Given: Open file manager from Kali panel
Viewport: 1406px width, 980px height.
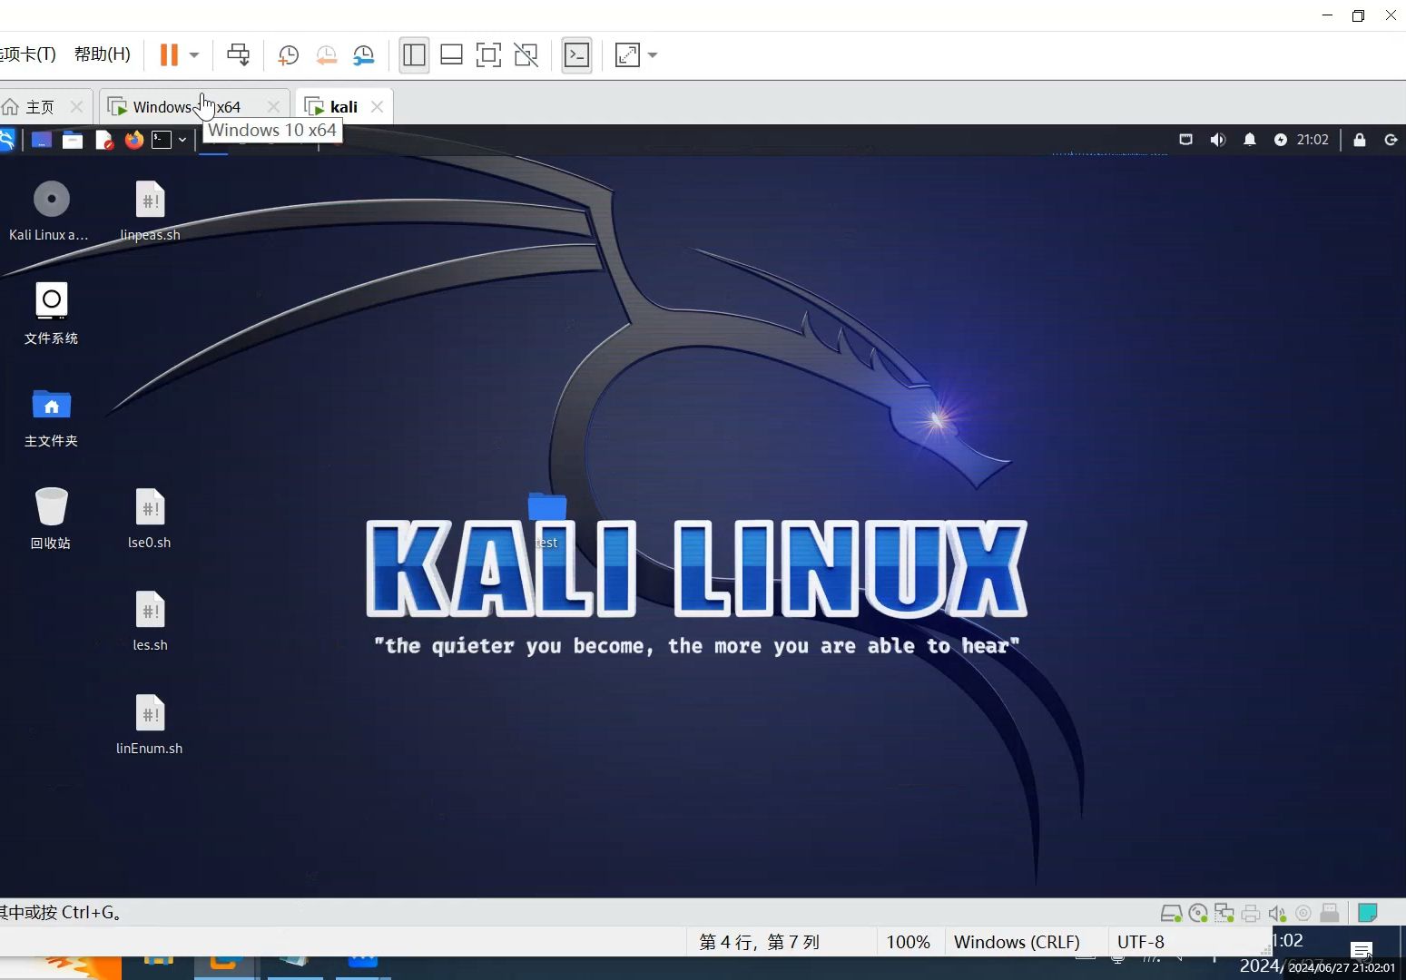Looking at the screenshot, I should tap(73, 140).
